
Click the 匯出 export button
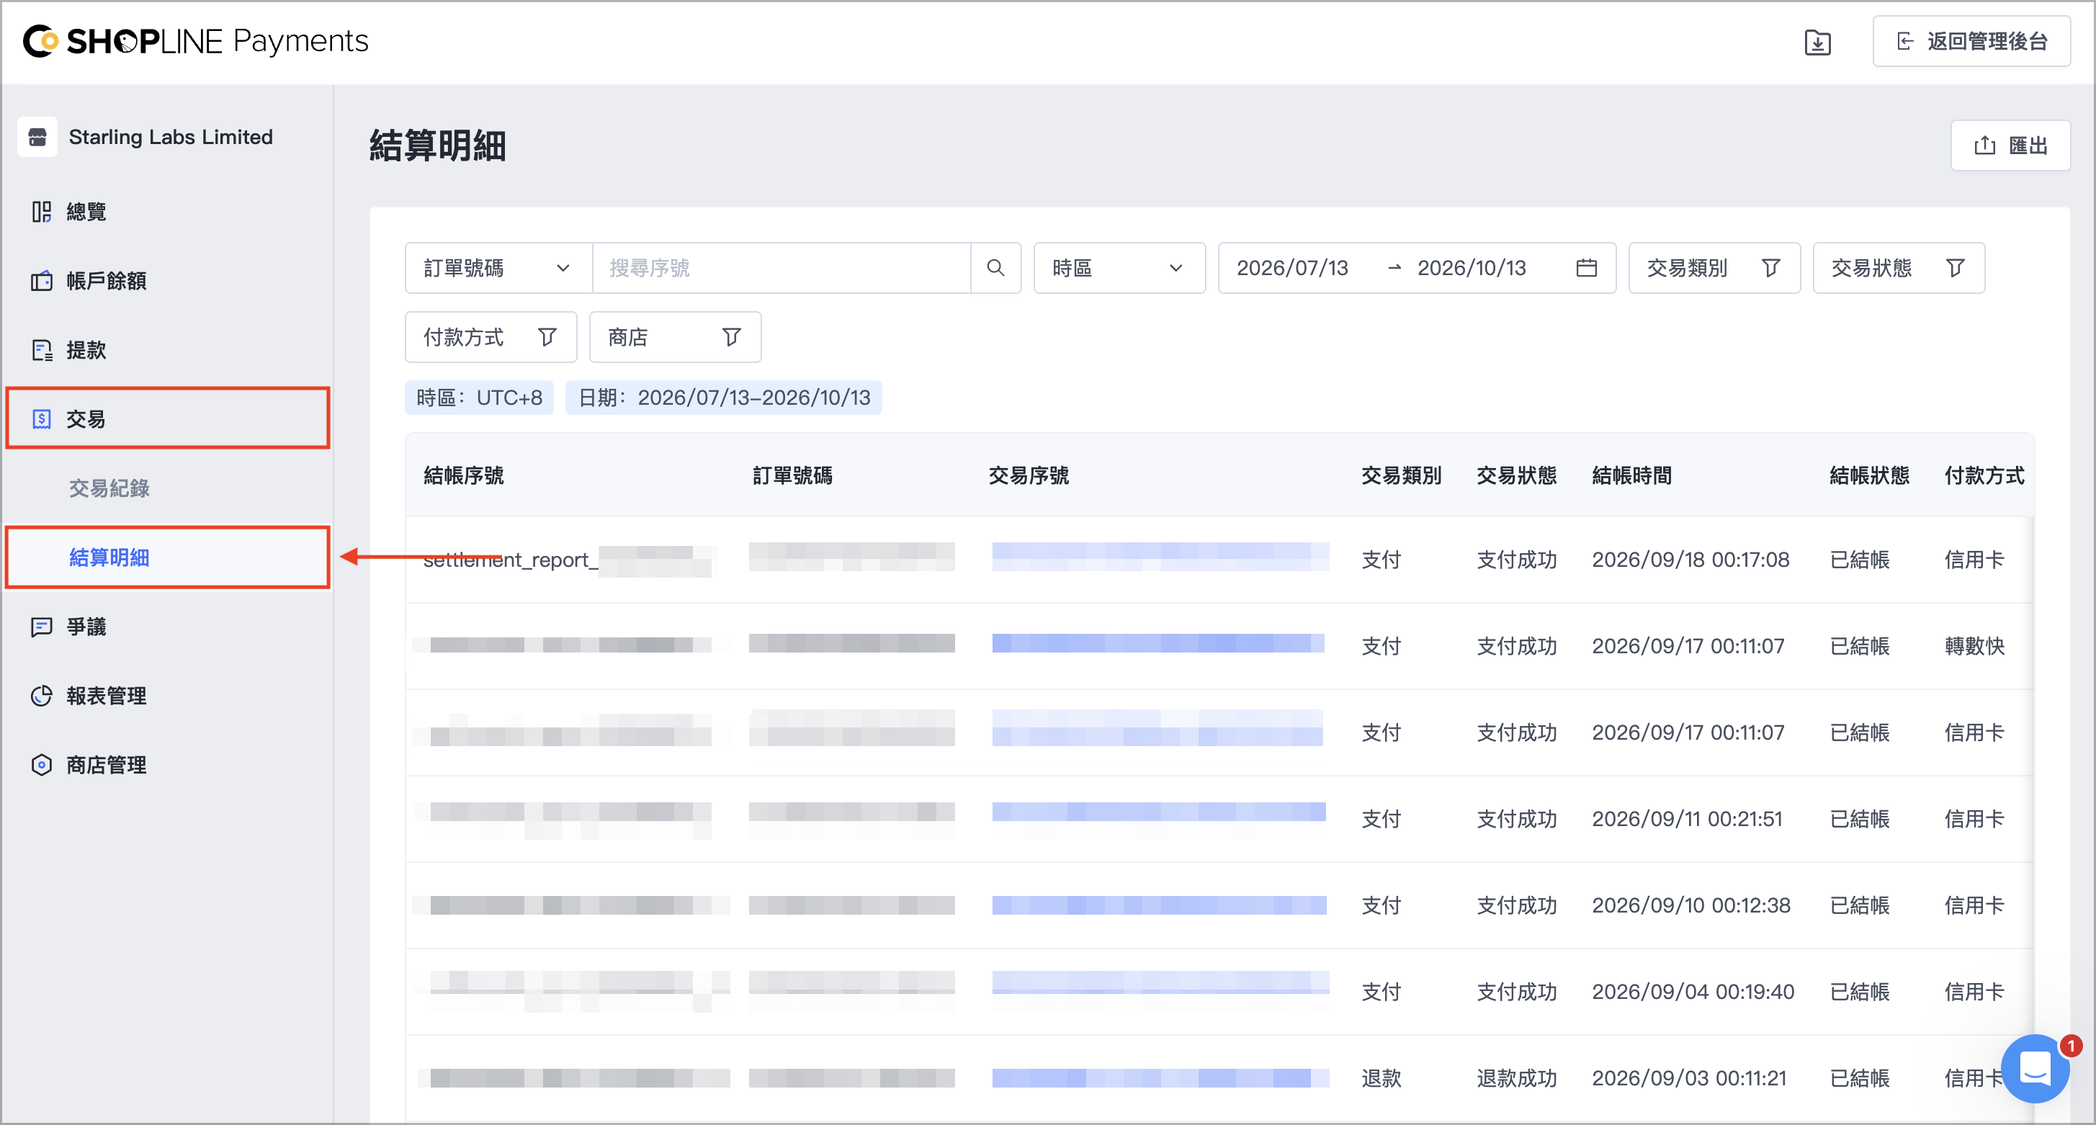2010,145
